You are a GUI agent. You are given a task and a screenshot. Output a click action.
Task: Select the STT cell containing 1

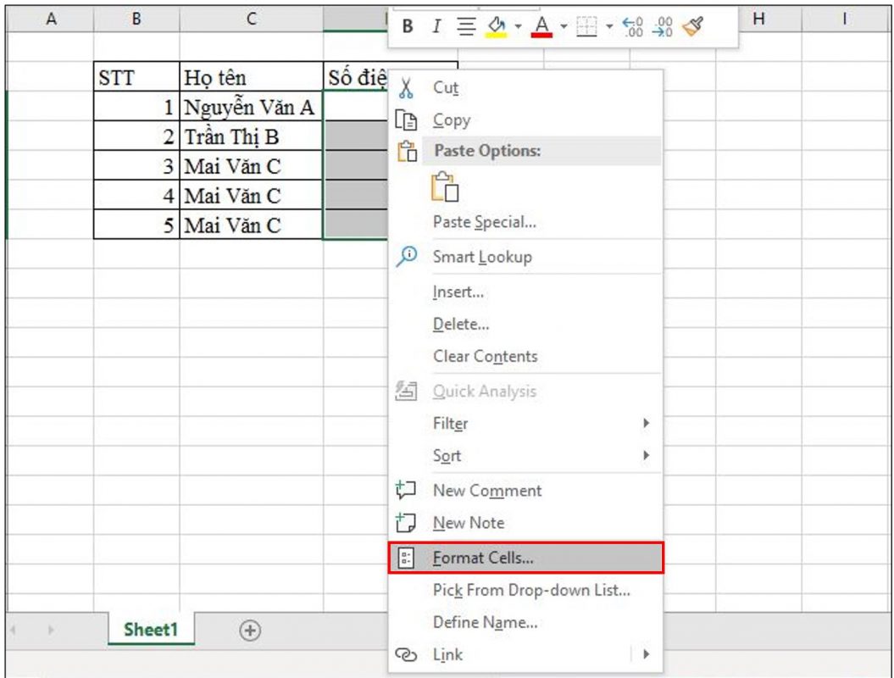pyautogui.click(x=136, y=106)
